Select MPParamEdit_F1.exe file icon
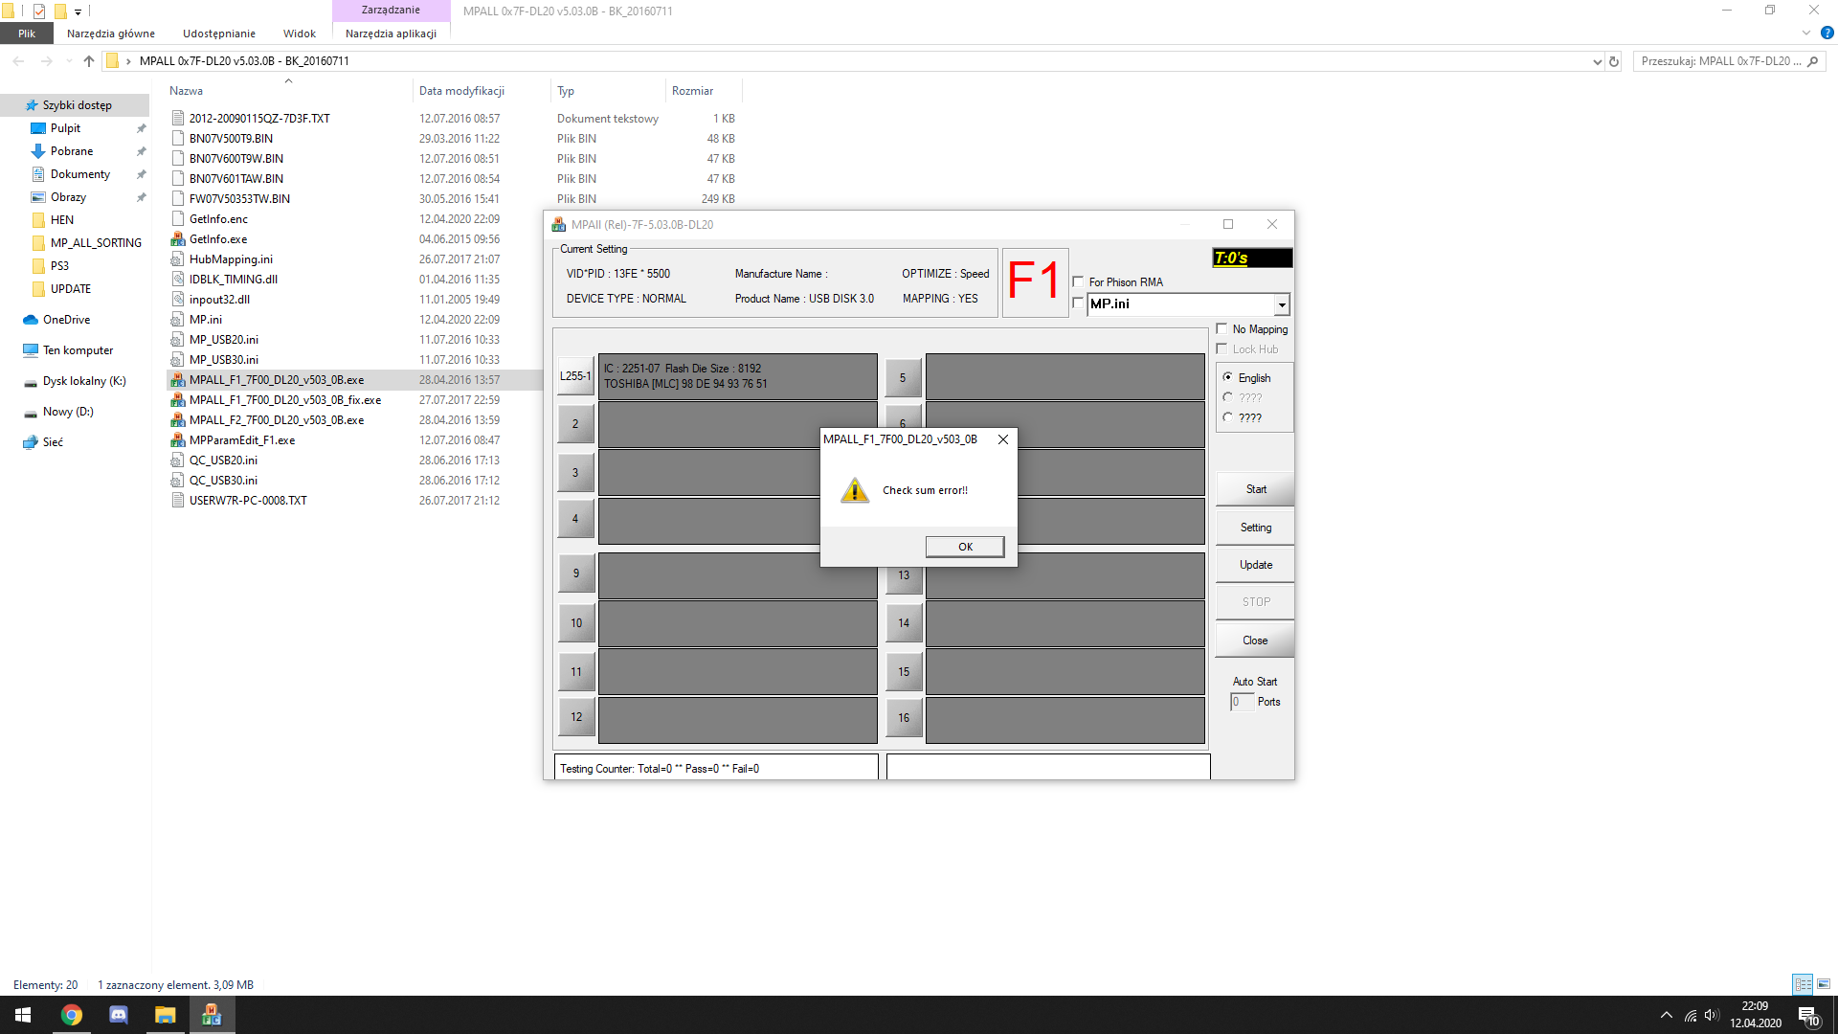 pyautogui.click(x=177, y=440)
